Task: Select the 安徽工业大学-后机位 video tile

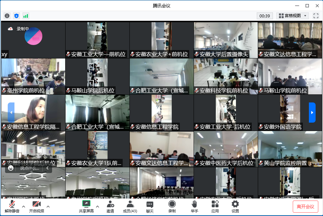Action: click(226, 113)
